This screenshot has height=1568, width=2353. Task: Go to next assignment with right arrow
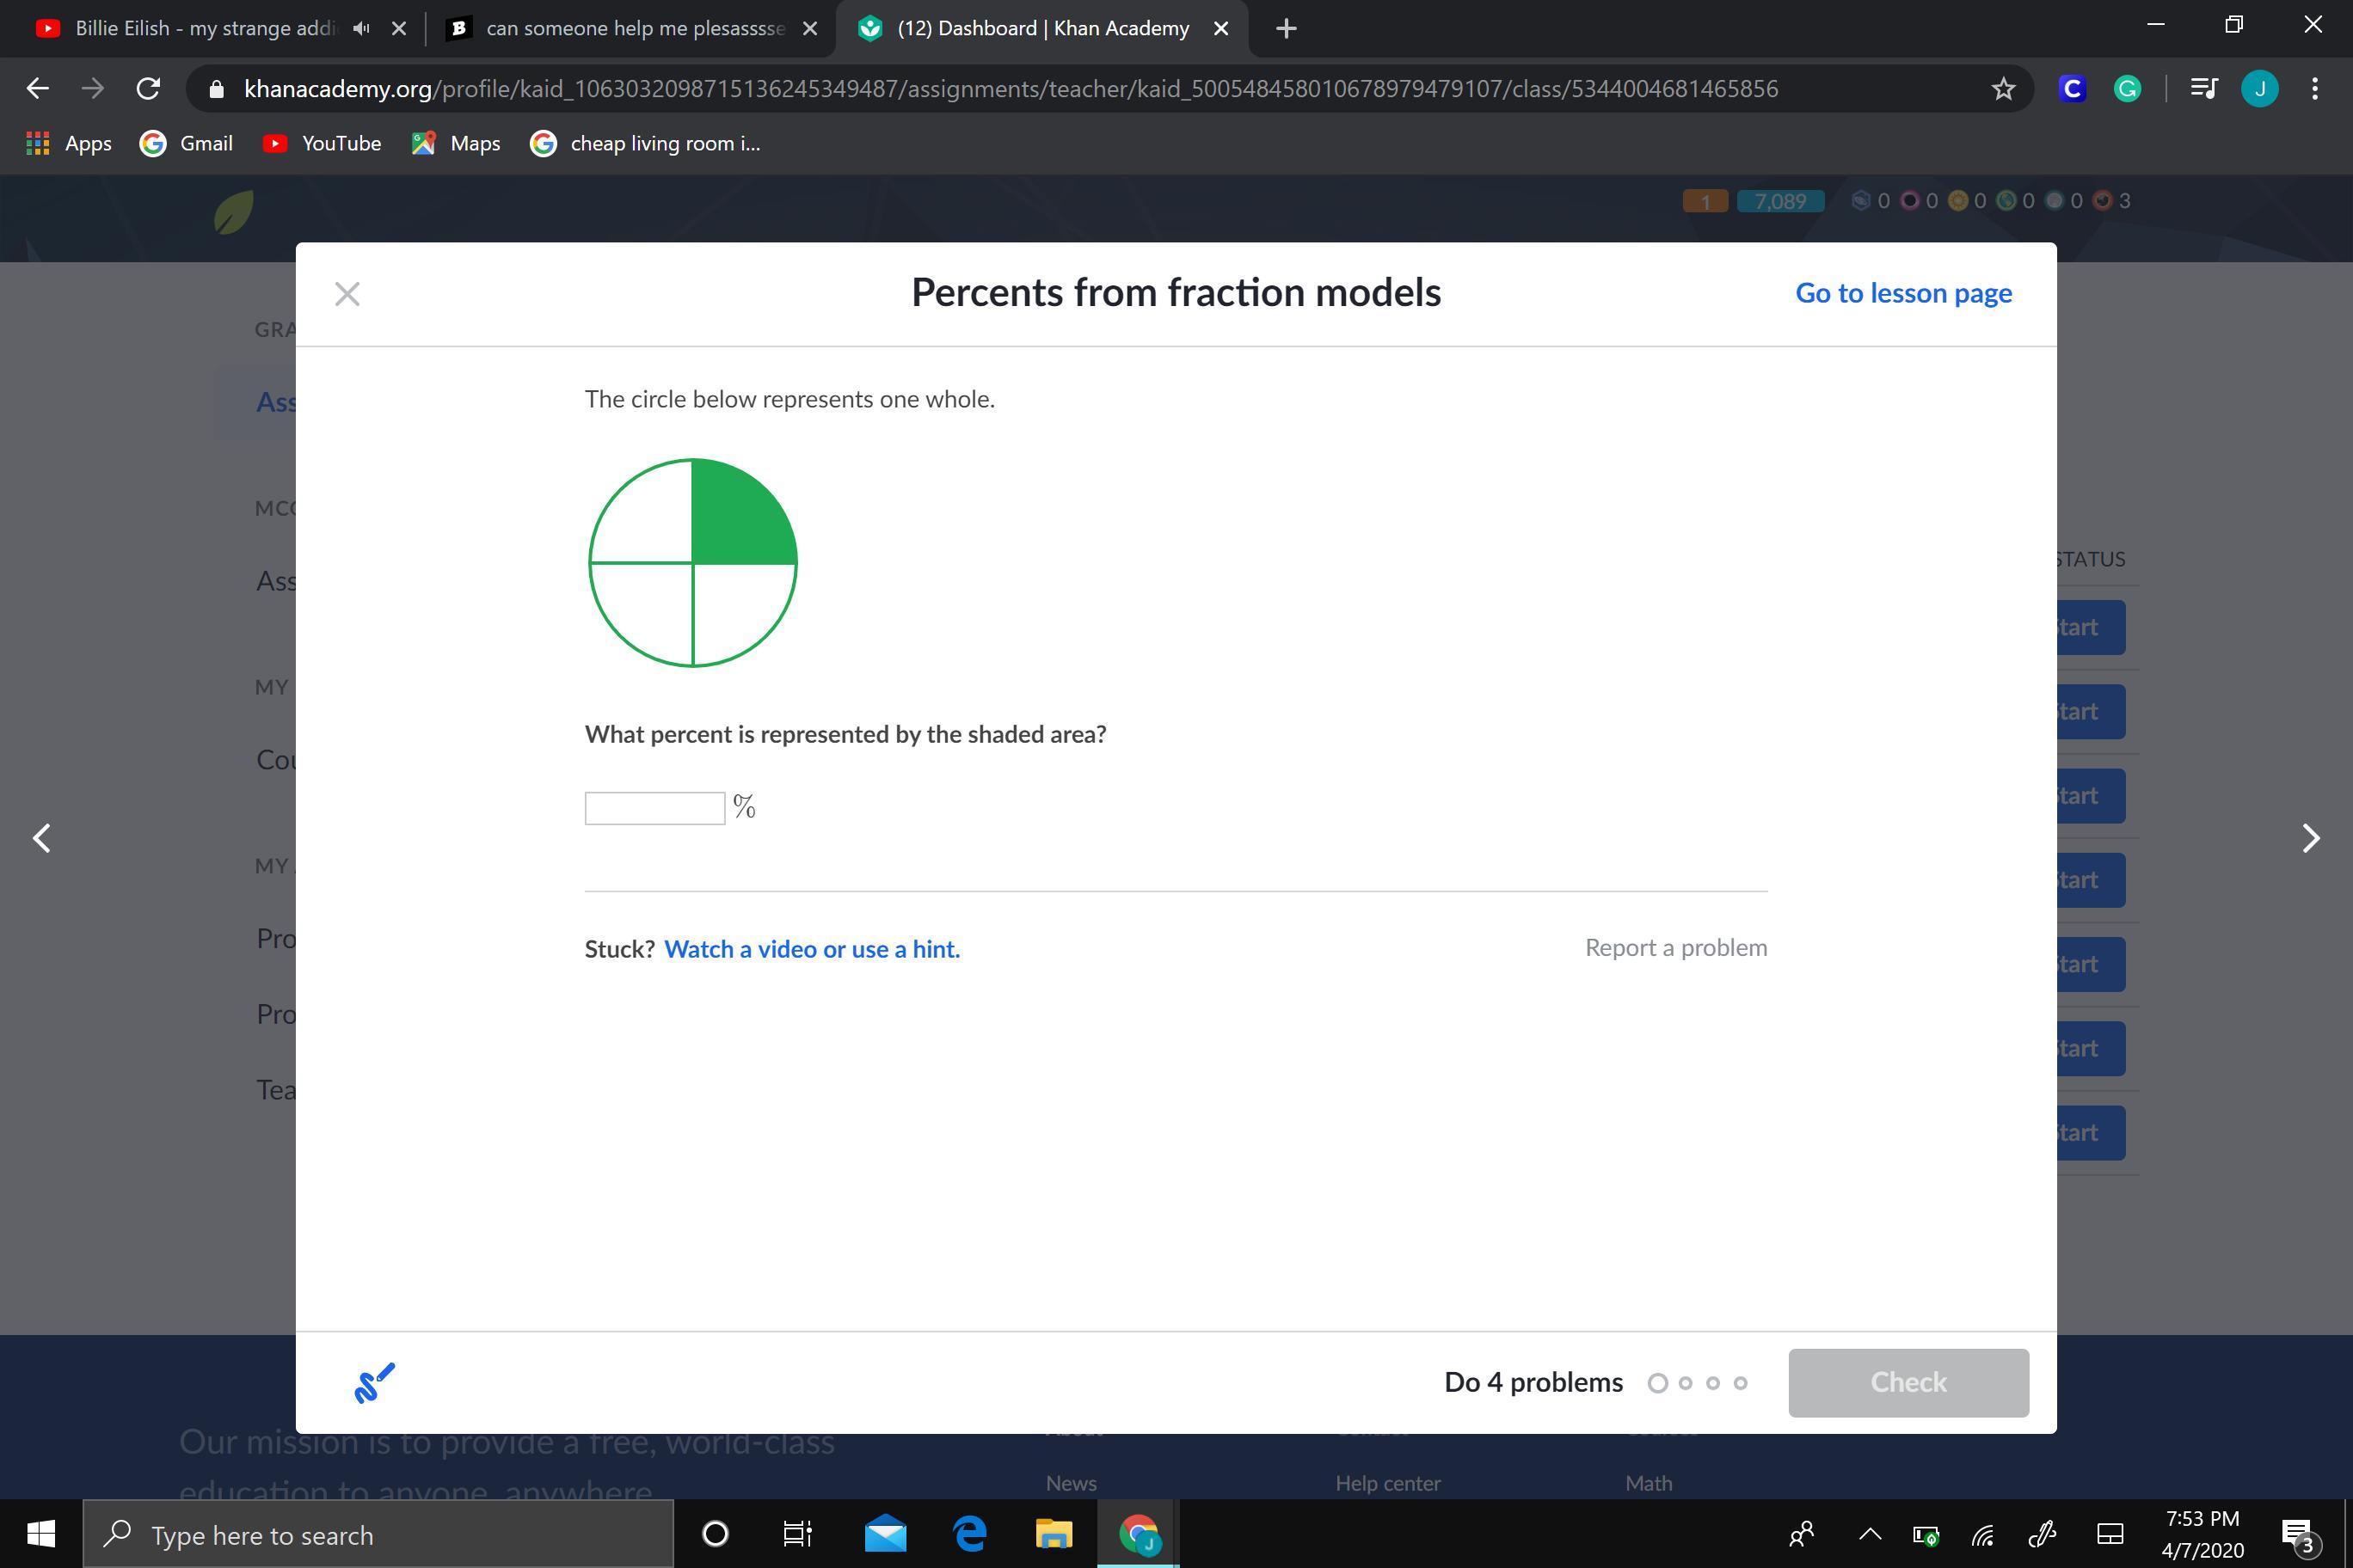pos(2311,838)
